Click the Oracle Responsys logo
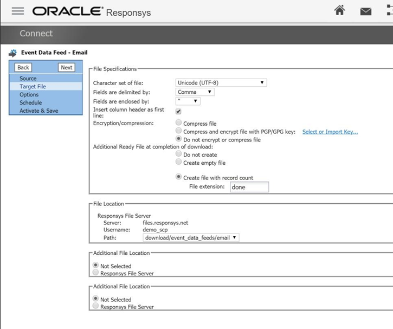Image resolution: width=393 pixels, height=329 pixels. 92,11
